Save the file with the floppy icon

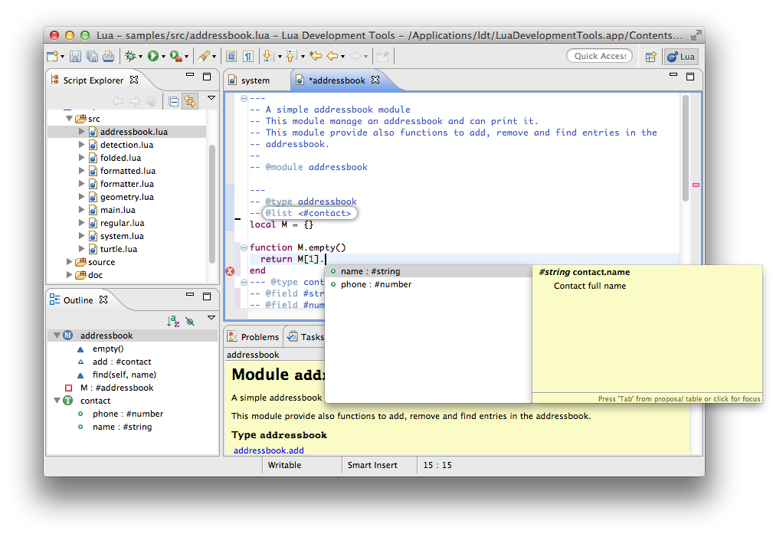(x=75, y=57)
